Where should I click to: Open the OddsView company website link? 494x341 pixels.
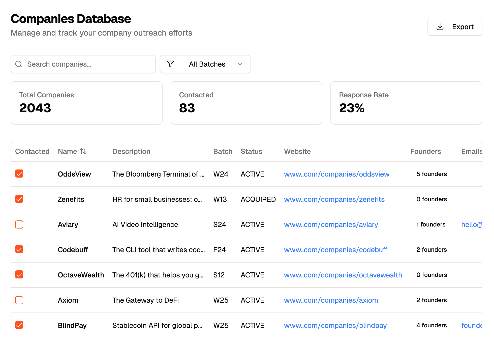click(337, 174)
